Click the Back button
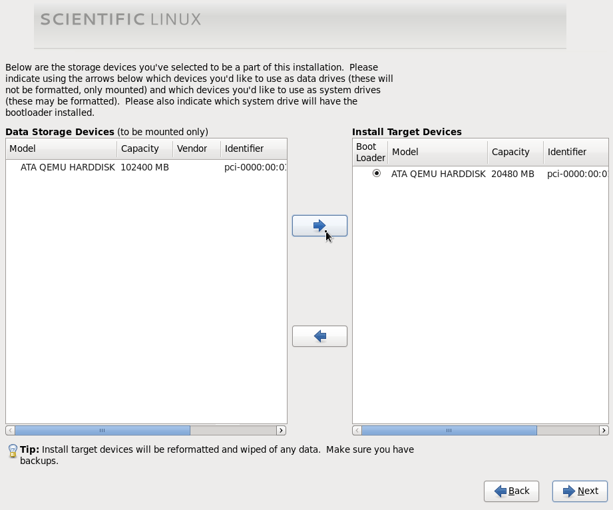This screenshot has height=510, width=613. [x=512, y=491]
